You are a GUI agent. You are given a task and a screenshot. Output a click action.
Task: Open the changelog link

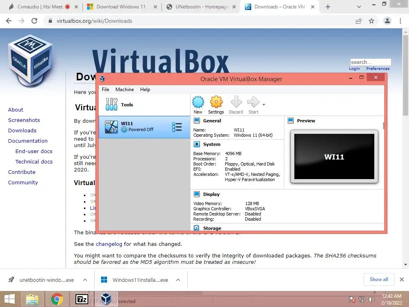109,244
